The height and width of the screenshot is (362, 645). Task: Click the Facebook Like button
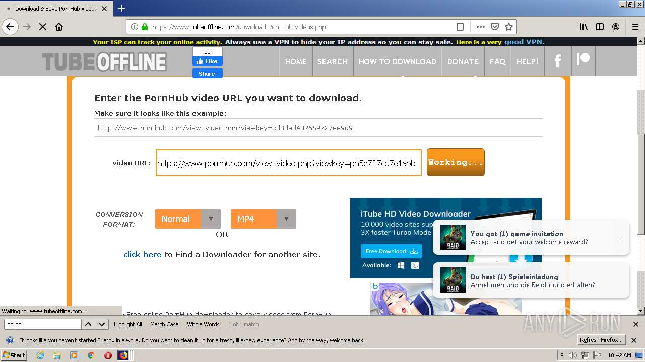207,61
